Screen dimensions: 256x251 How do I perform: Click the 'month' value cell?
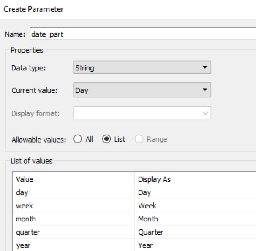pos(73,219)
